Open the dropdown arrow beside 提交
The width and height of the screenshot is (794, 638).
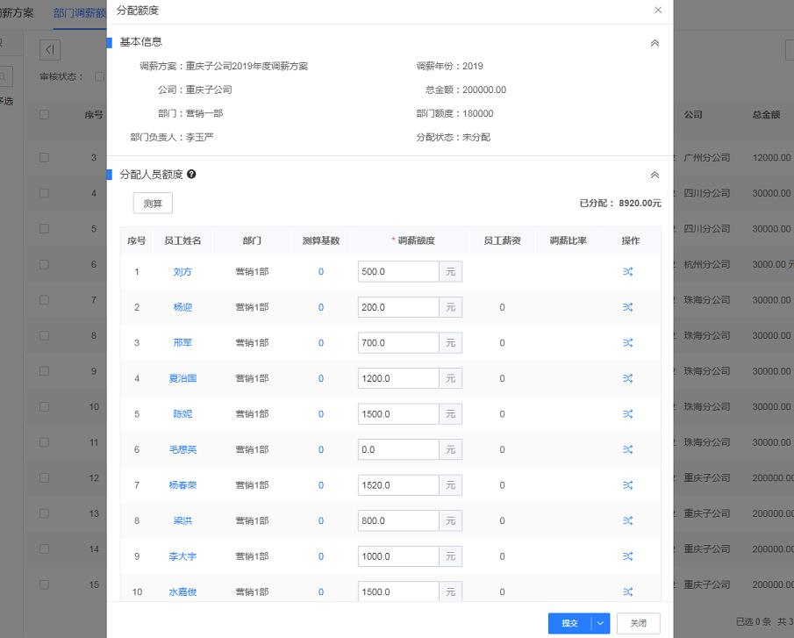pyautogui.click(x=601, y=623)
